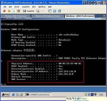
Task: Select the first Windows 2000 Professional tab
Action: coord(16,16)
